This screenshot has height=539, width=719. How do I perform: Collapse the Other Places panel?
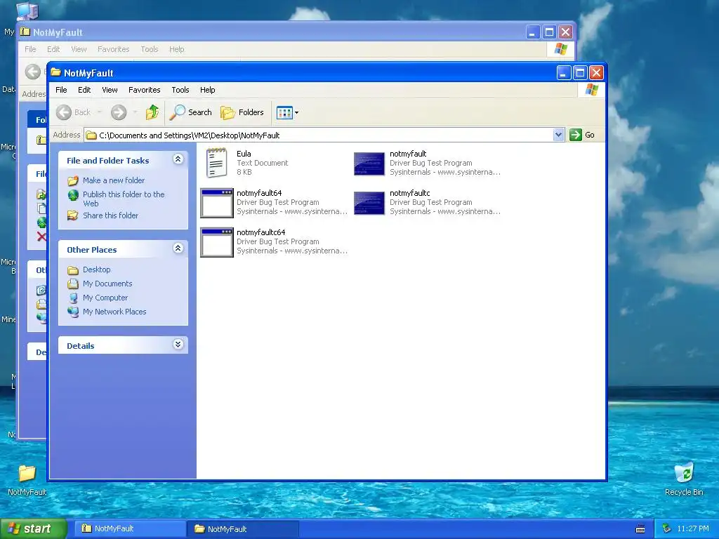178,248
